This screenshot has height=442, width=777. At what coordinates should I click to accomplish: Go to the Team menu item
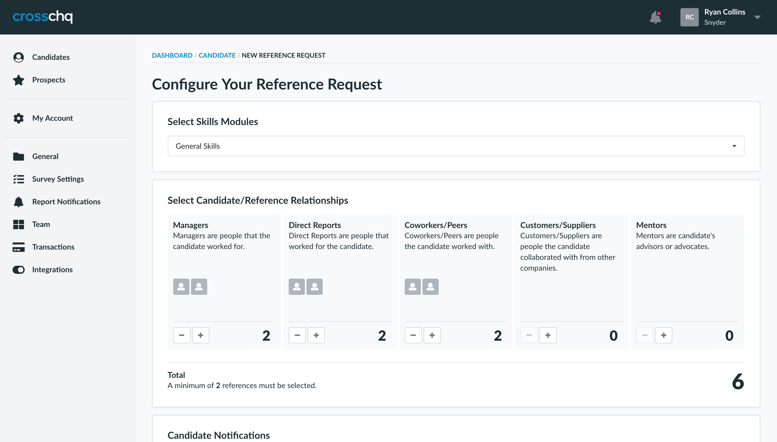(41, 224)
